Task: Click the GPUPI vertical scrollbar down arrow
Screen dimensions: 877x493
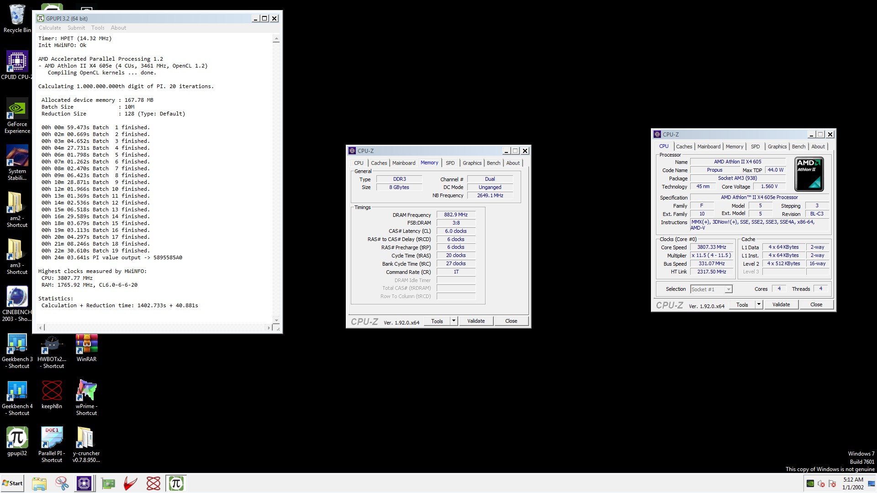Action: point(276,320)
